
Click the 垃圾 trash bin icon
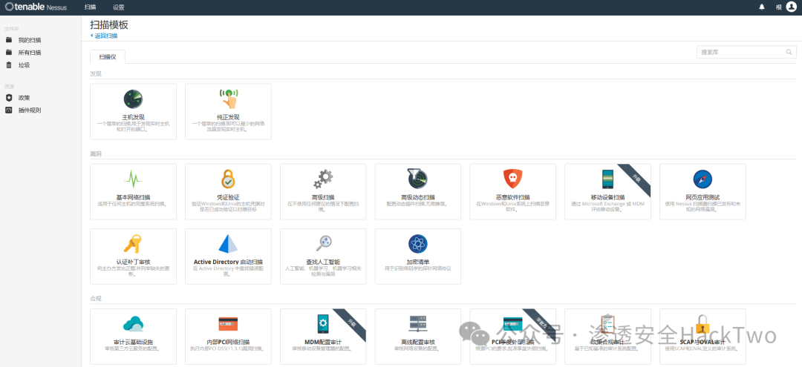click(x=9, y=65)
